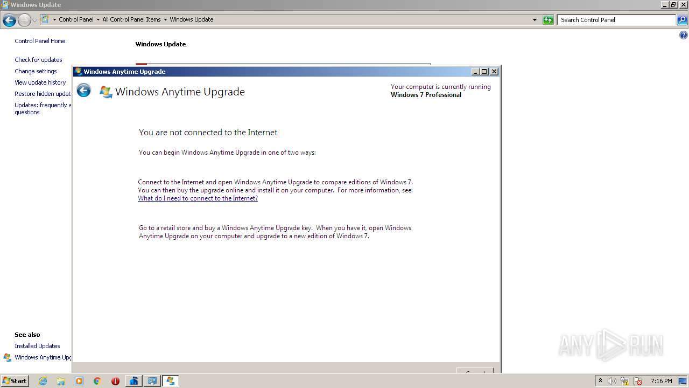Screen dimensions: 689x388
Task: Click 'Windows 7 Professional' edition text
Action: click(426, 95)
